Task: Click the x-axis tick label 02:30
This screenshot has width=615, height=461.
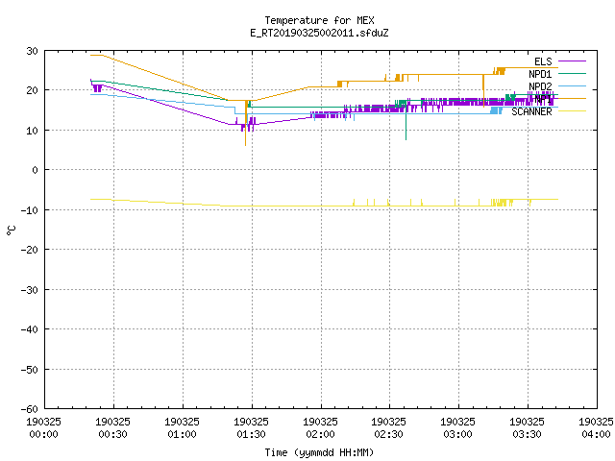Action: pos(388,434)
